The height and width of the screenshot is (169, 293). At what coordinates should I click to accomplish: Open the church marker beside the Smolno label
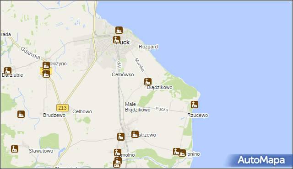[x=118, y=153]
